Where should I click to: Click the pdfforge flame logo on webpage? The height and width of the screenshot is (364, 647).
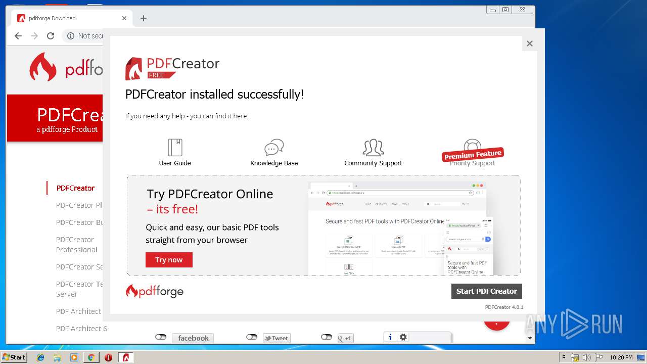tap(43, 67)
